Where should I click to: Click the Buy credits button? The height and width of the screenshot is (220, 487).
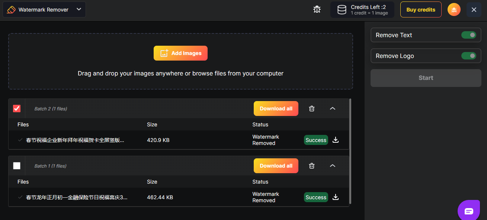click(x=421, y=10)
